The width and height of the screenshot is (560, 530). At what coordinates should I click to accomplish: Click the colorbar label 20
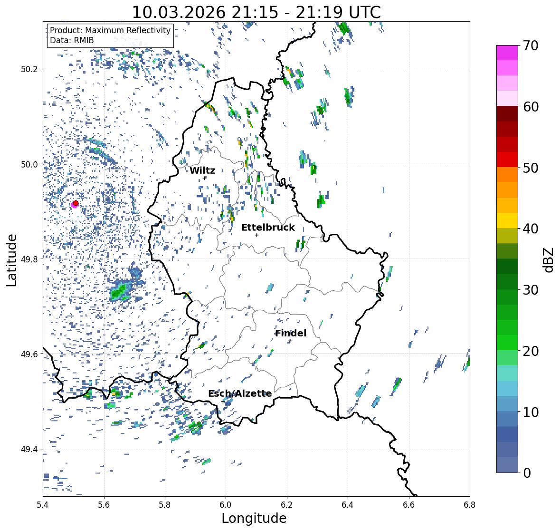531,351
